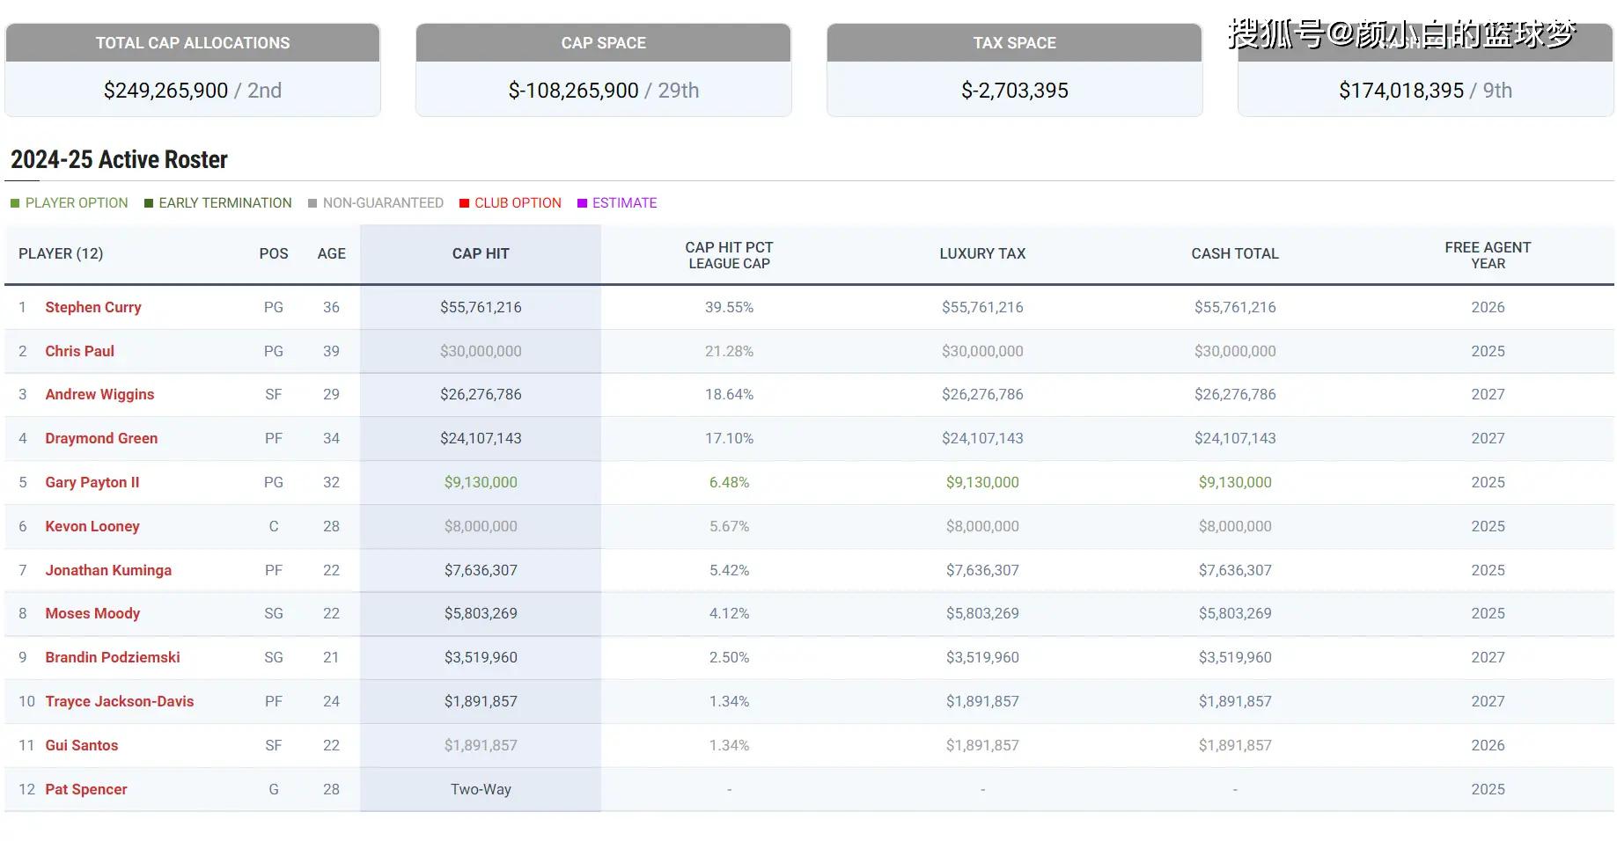Viewport: 1617px width, 841px height.
Task: Click Kevon Looney's cap hit $8,000,000
Action: click(x=481, y=526)
